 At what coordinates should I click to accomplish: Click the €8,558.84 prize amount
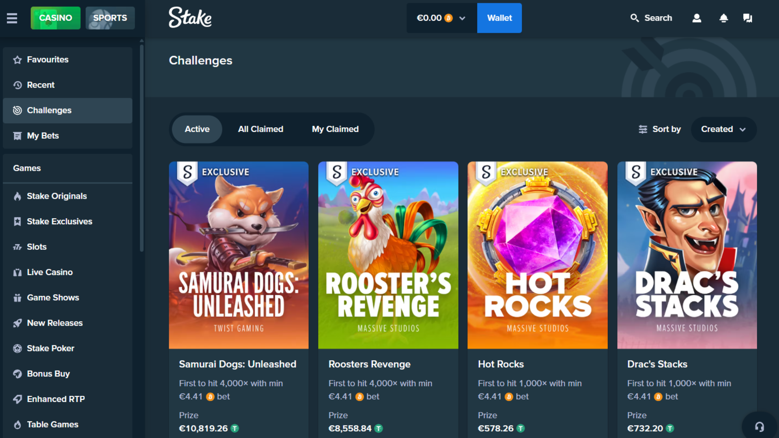350,428
